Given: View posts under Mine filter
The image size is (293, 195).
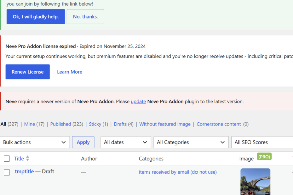Looking at the screenshot, I should tap(30, 124).
